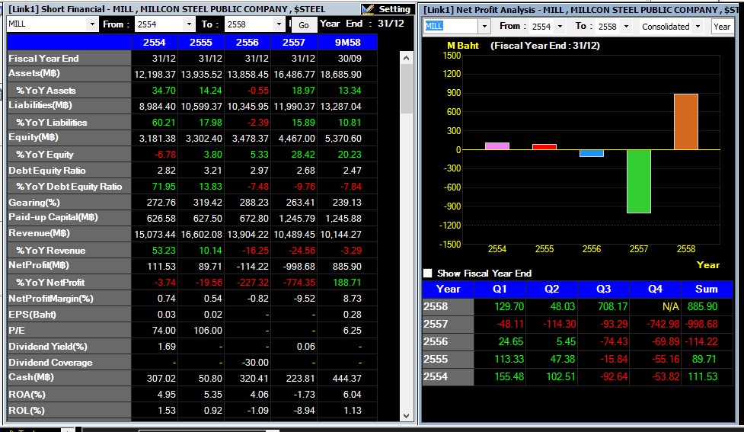Click the Paid-up Capital(M฿) row label

69,218
